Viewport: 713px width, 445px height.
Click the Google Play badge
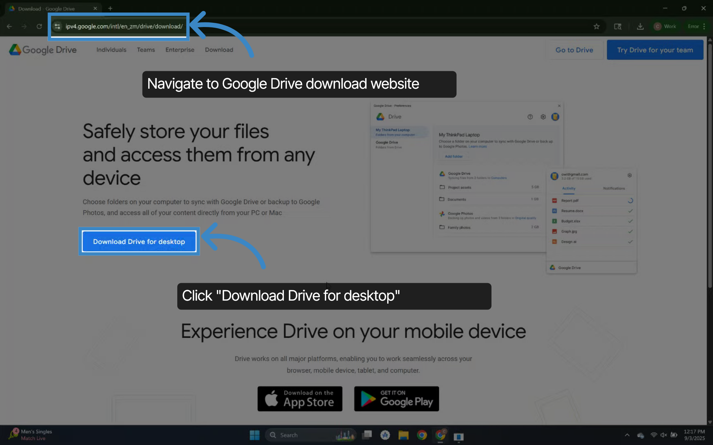coord(396,399)
